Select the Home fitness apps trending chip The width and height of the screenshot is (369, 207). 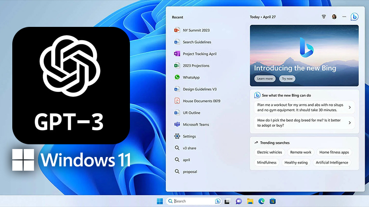pos(334,152)
